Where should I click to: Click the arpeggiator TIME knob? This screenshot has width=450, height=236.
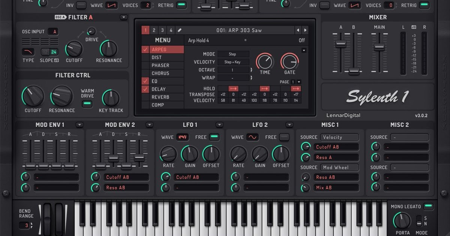click(x=265, y=61)
